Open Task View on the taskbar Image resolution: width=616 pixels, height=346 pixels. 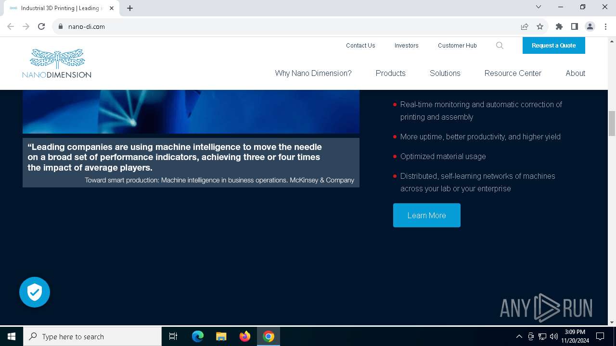[x=173, y=336]
